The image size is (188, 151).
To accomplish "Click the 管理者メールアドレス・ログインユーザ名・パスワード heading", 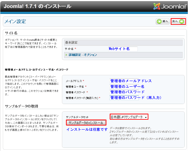I will (x=37, y=69).
